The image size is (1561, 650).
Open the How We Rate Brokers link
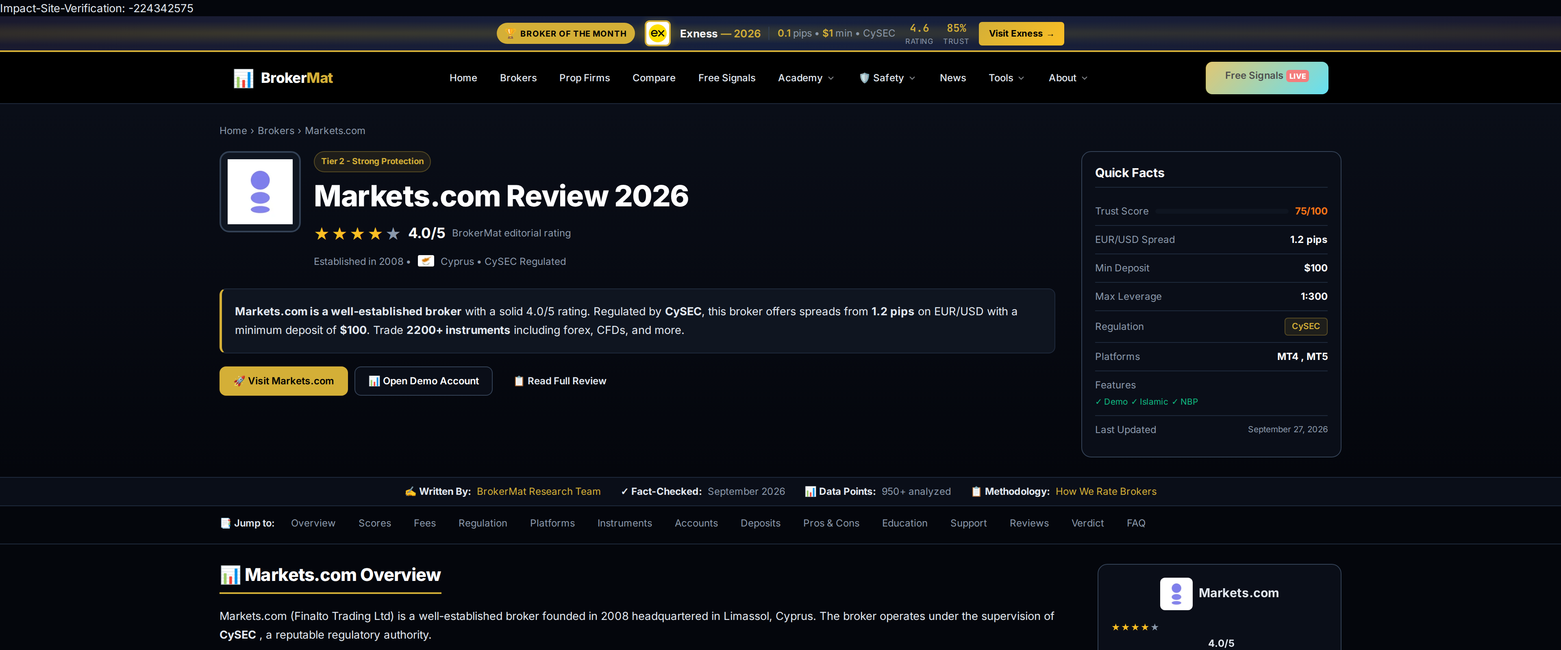(x=1106, y=491)
